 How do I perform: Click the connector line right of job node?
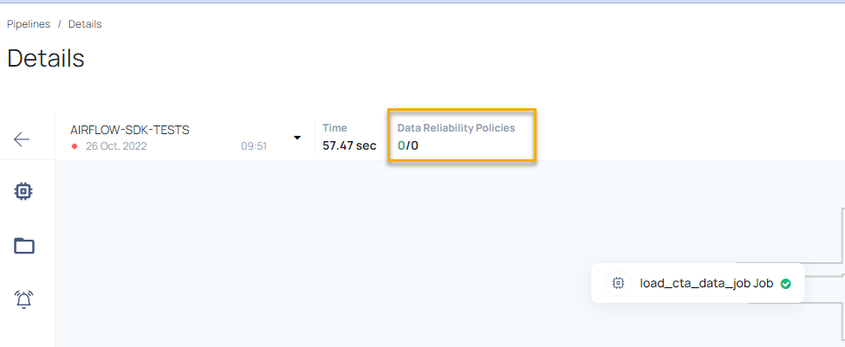[x=823, y=275]
